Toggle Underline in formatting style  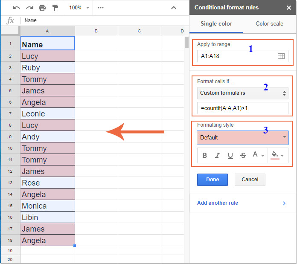point(230,156)
